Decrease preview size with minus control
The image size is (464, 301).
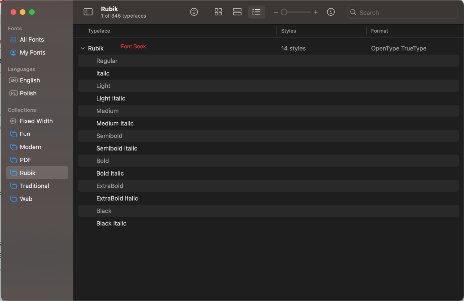(276, 12)
